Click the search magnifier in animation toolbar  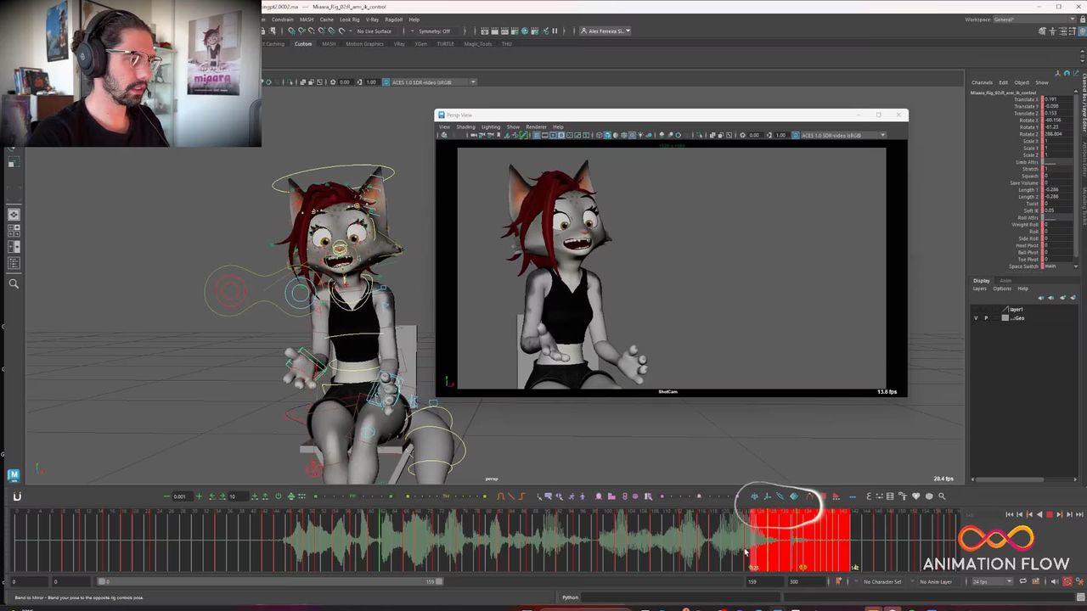(942, 496)
